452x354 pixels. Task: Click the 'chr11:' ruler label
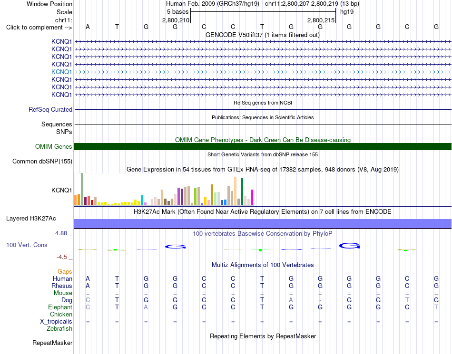point(63,20)
